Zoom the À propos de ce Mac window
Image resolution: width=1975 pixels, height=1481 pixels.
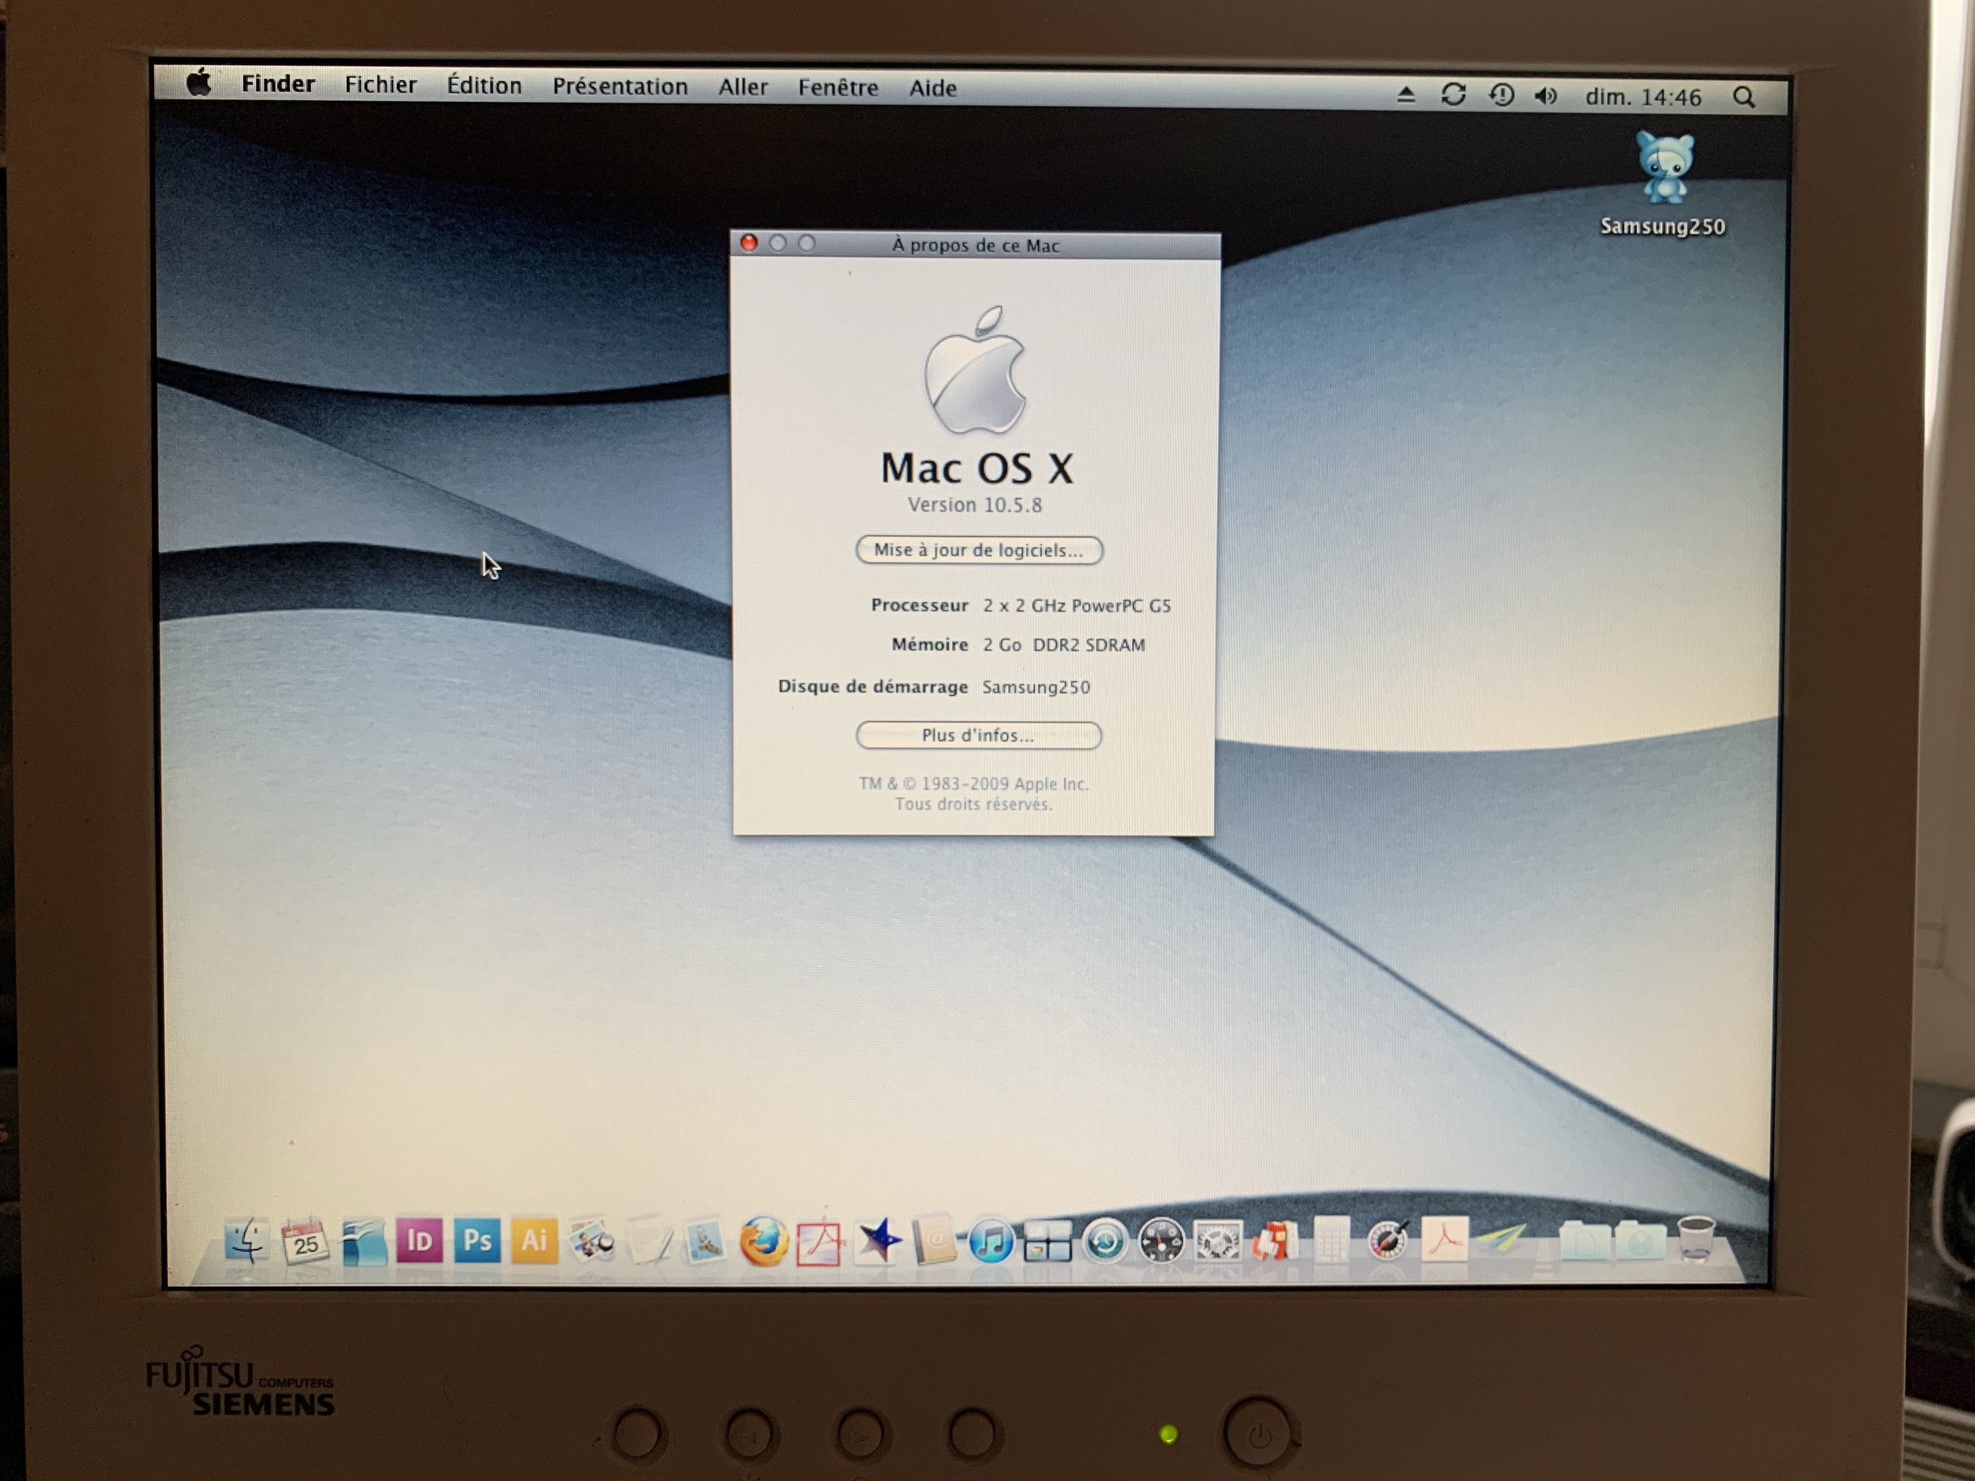click(x=806, y=243)
